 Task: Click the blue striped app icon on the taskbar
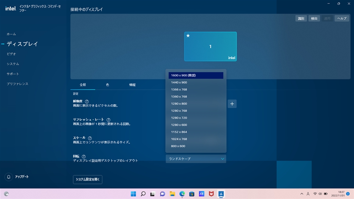(202, 194)
